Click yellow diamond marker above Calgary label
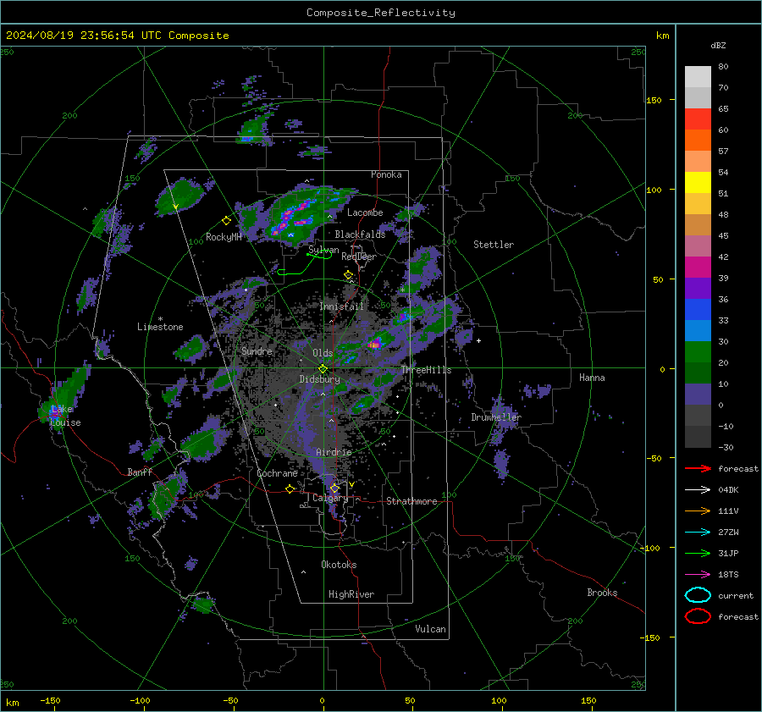 (334, 488)
